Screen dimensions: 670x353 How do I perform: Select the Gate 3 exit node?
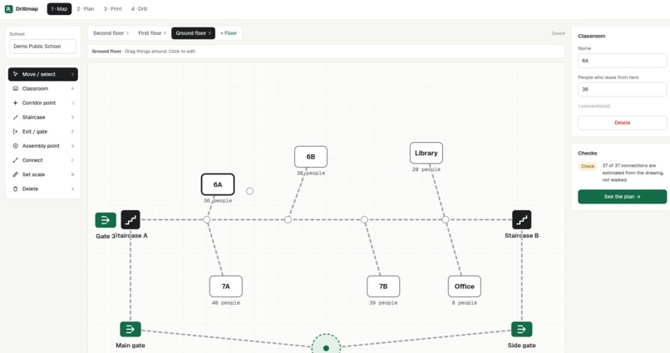[106, 220]
